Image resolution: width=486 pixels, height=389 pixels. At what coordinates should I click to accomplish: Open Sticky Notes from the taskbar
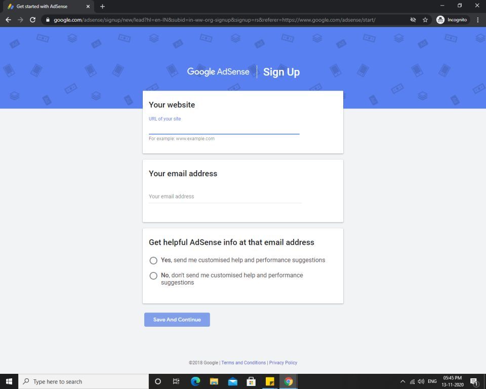[x=270, y=381]
